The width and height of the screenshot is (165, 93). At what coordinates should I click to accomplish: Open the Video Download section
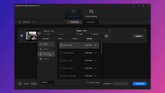(91, 13)
